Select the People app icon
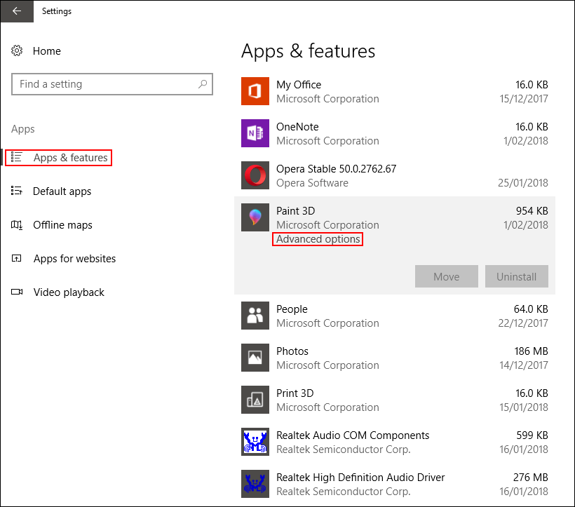 point(255,316)
